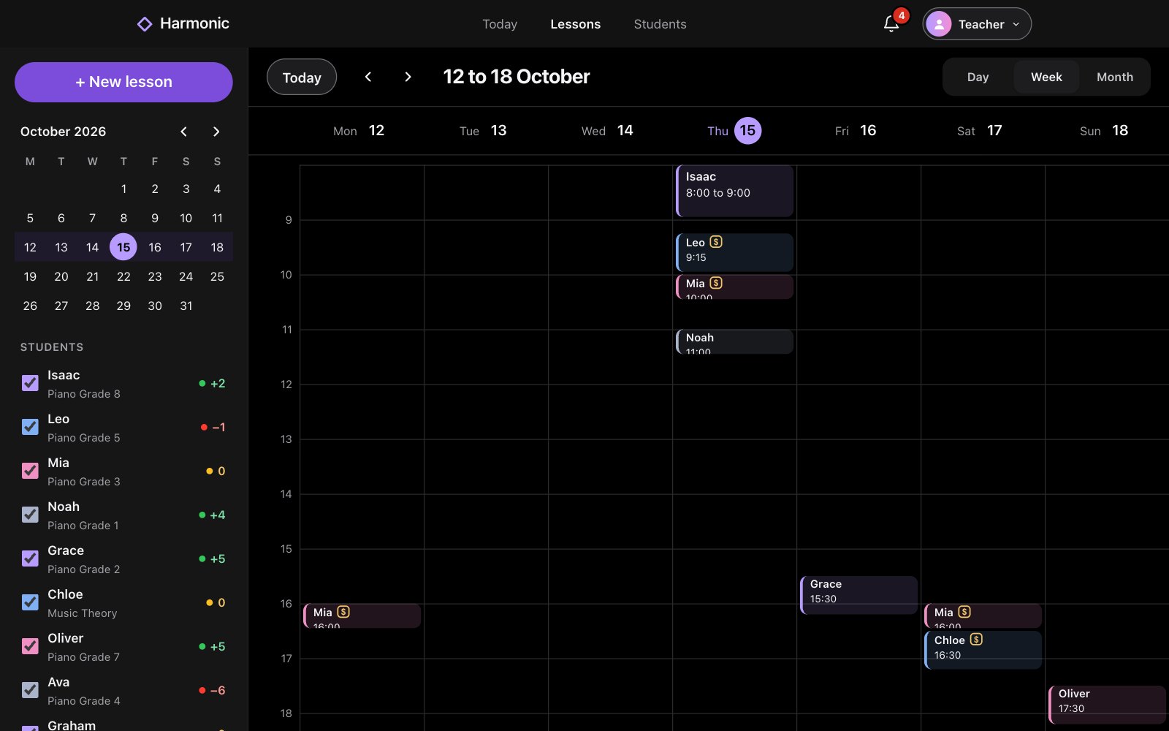This screenshot has height=731, width=1169.
Task: Click the Thu 15 column header
Action: point(734,131)
